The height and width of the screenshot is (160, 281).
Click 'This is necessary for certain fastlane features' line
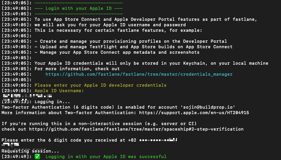(x=118, y=30)
